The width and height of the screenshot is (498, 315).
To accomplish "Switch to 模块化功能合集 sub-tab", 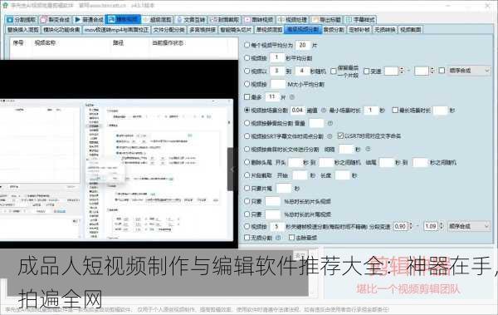I will pos(61,30).
